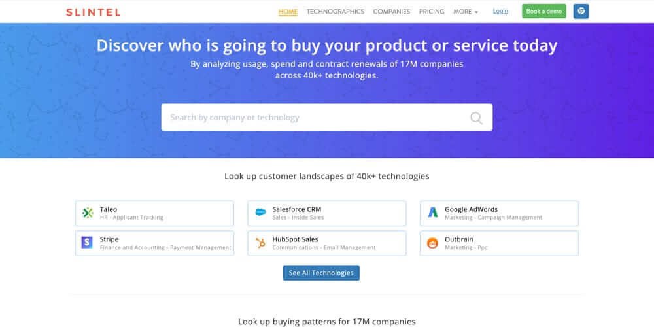The height and width of the screenshot is (327, 654).
Task: Open the COMPANIES nav item
Action: coord(391,12)
